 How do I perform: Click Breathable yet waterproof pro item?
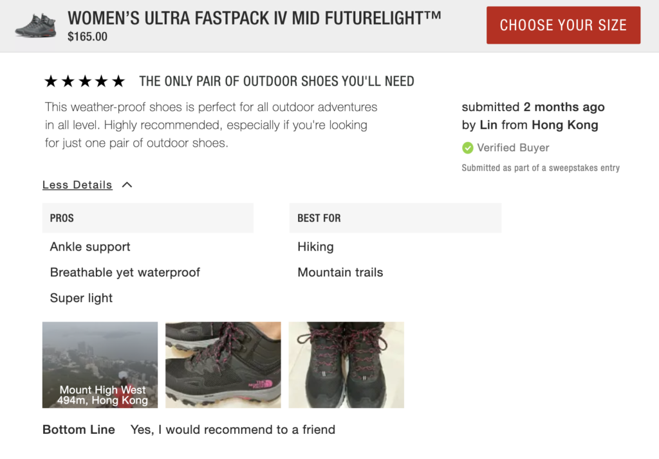pos(125,273)
